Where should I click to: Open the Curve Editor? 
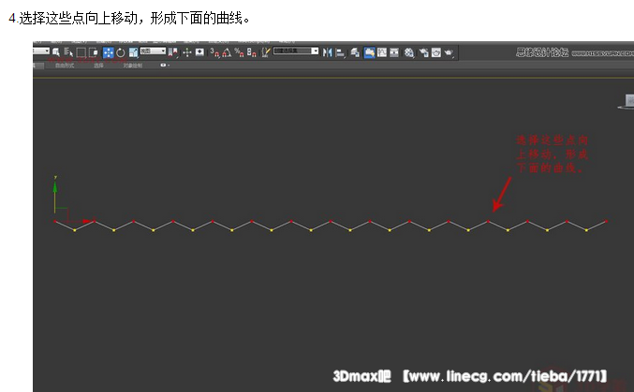pos(382,52)
